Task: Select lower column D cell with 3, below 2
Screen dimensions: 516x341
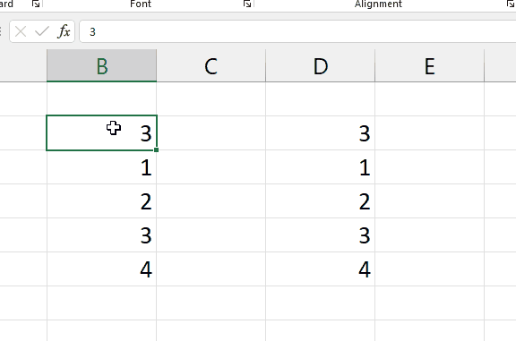Action: (x=320, y=235)
